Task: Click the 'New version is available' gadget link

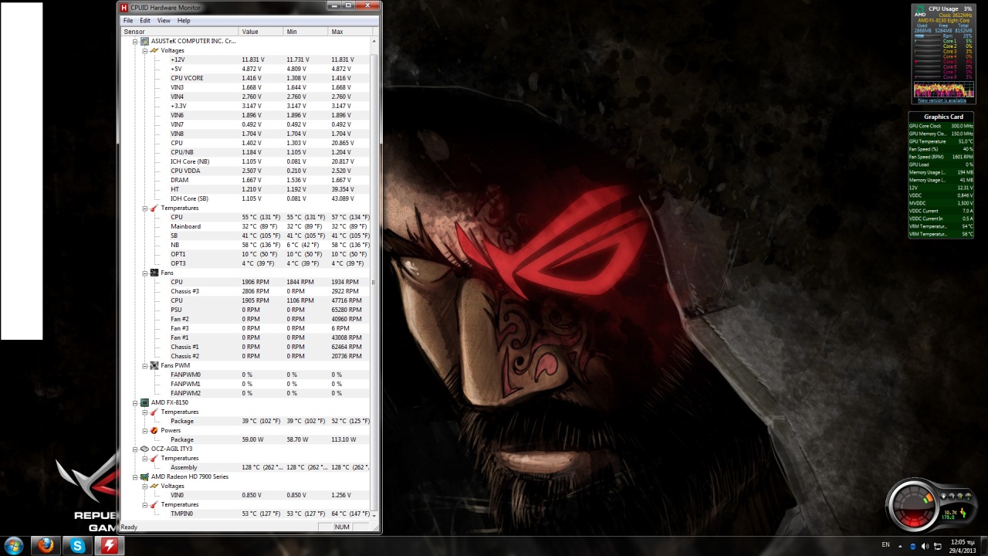Action: (942, 100)
